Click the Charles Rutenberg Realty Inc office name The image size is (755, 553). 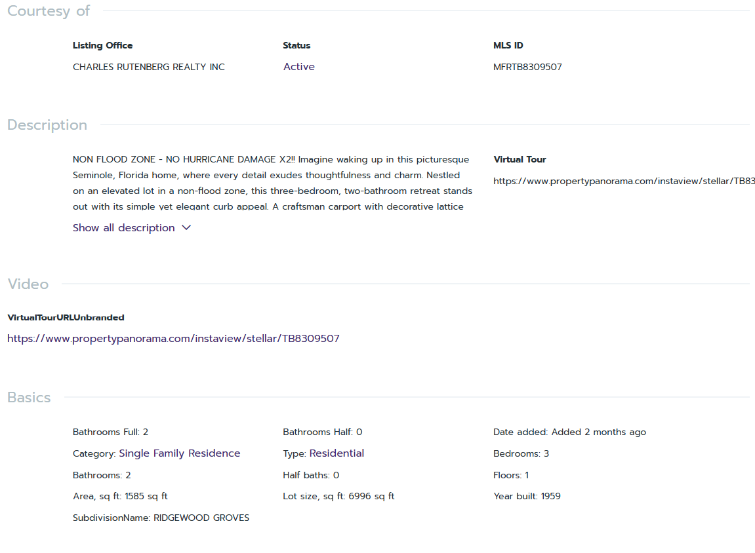click(x=149, y=67)
